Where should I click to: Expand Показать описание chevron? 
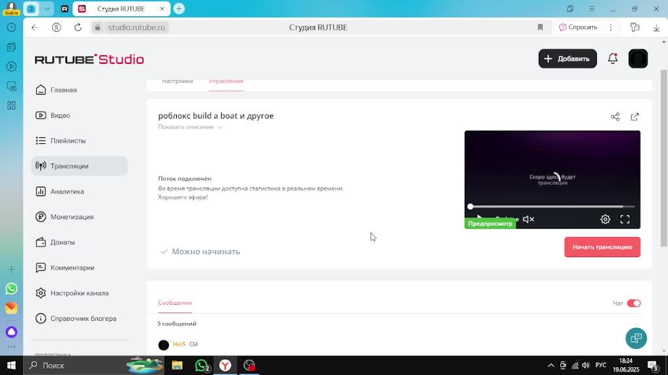(219, 127)
